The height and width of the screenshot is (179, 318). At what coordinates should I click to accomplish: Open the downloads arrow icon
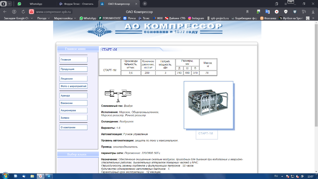(313, 12)
